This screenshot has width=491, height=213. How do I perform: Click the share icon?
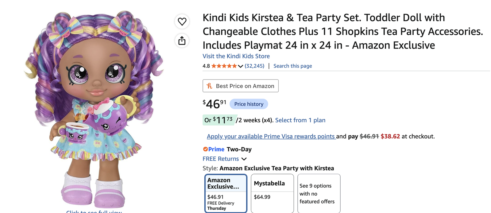[x=182, y=41]
